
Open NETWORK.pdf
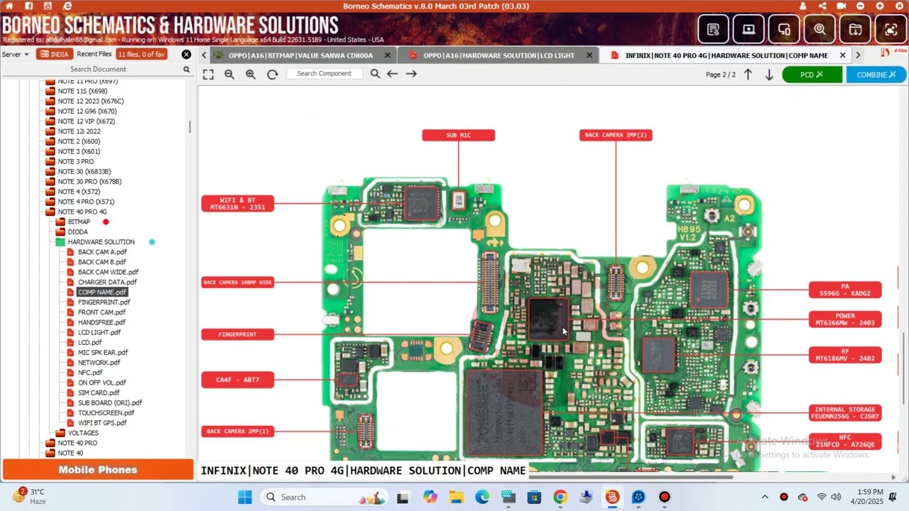pos(99,363)
